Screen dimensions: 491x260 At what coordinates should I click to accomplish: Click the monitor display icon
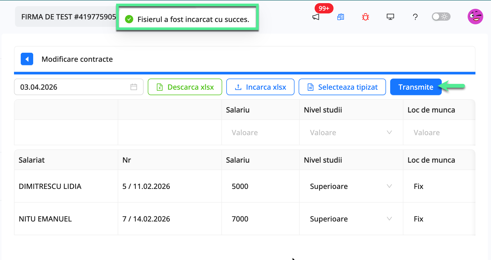pos(390,17)
